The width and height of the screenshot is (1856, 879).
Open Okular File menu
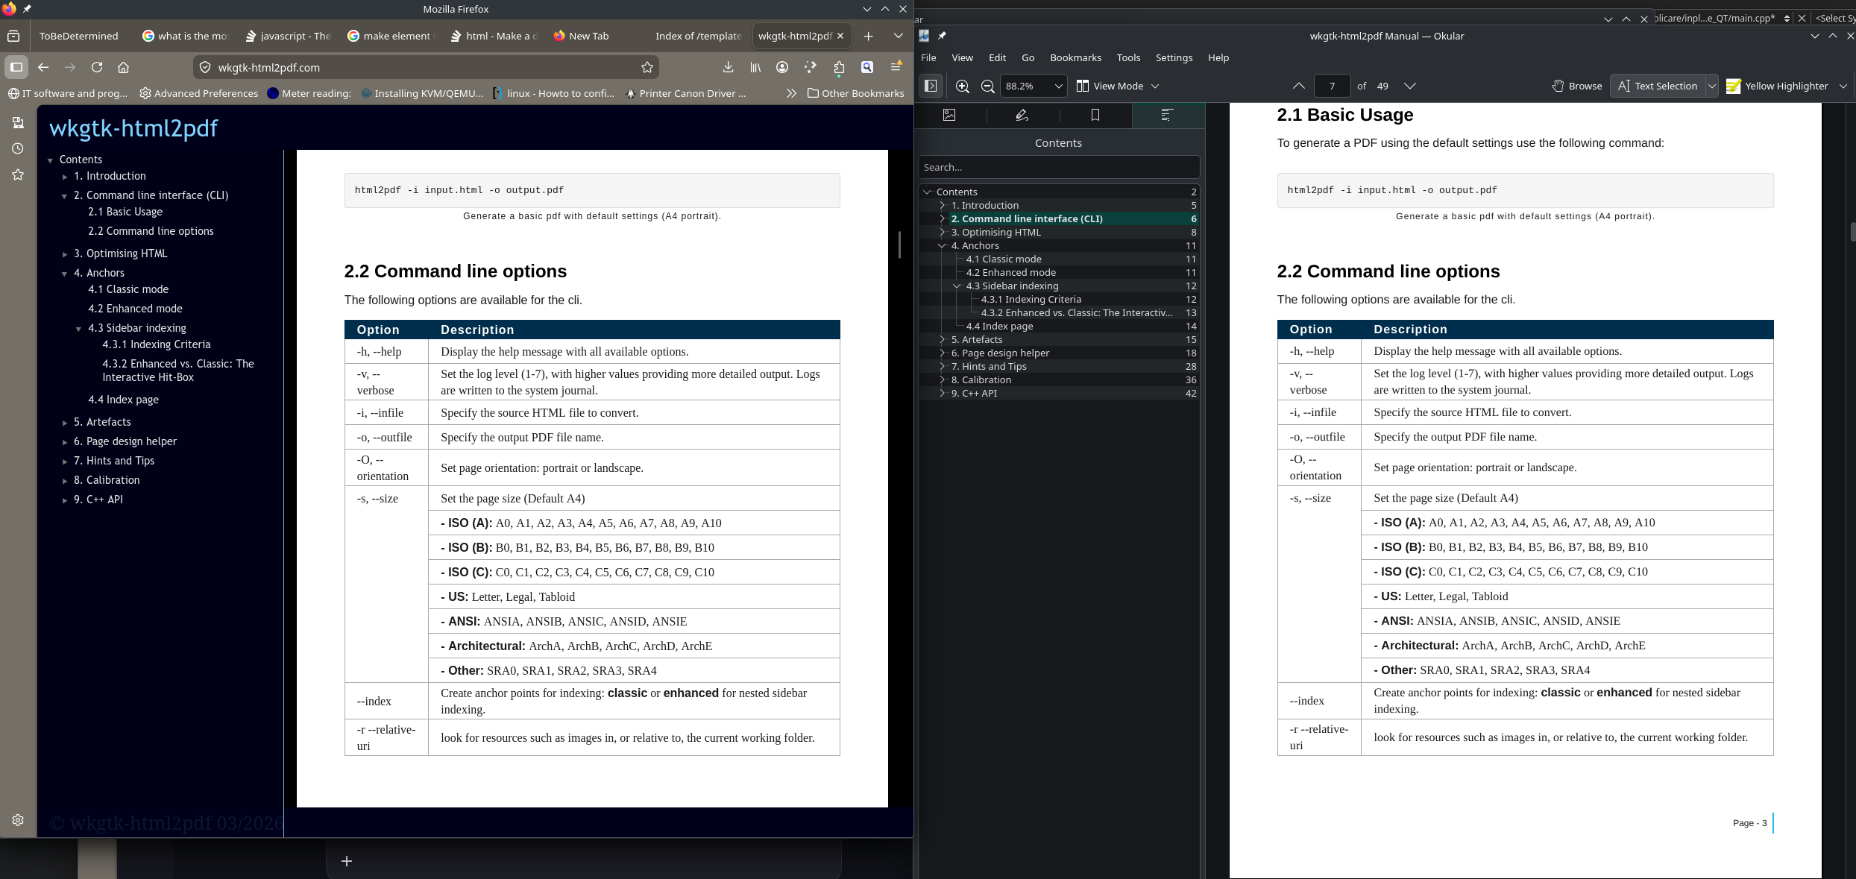click(928, 57)
